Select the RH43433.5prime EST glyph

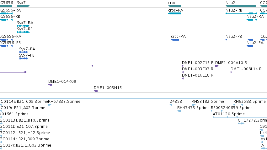pyautogui.click(x=179, y=111)
